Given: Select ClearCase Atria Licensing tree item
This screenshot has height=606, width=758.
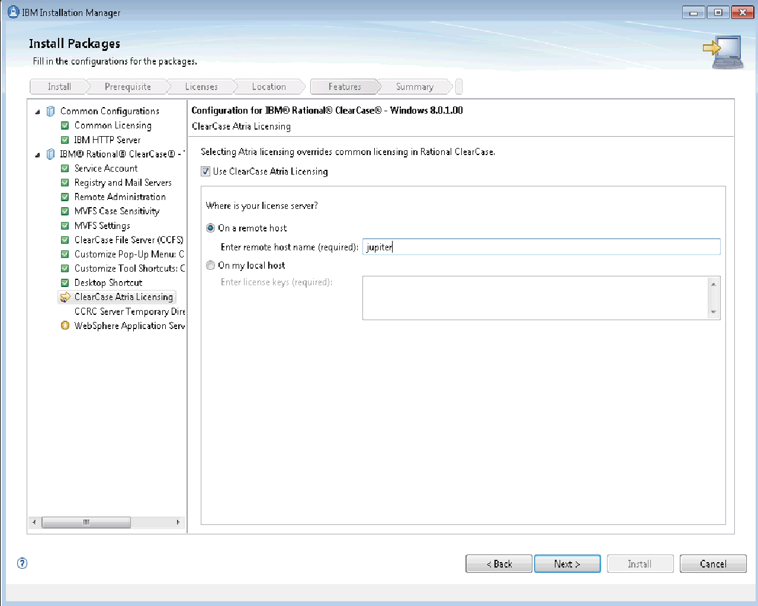Looking at the screenshot, I should tap(124, 297).
